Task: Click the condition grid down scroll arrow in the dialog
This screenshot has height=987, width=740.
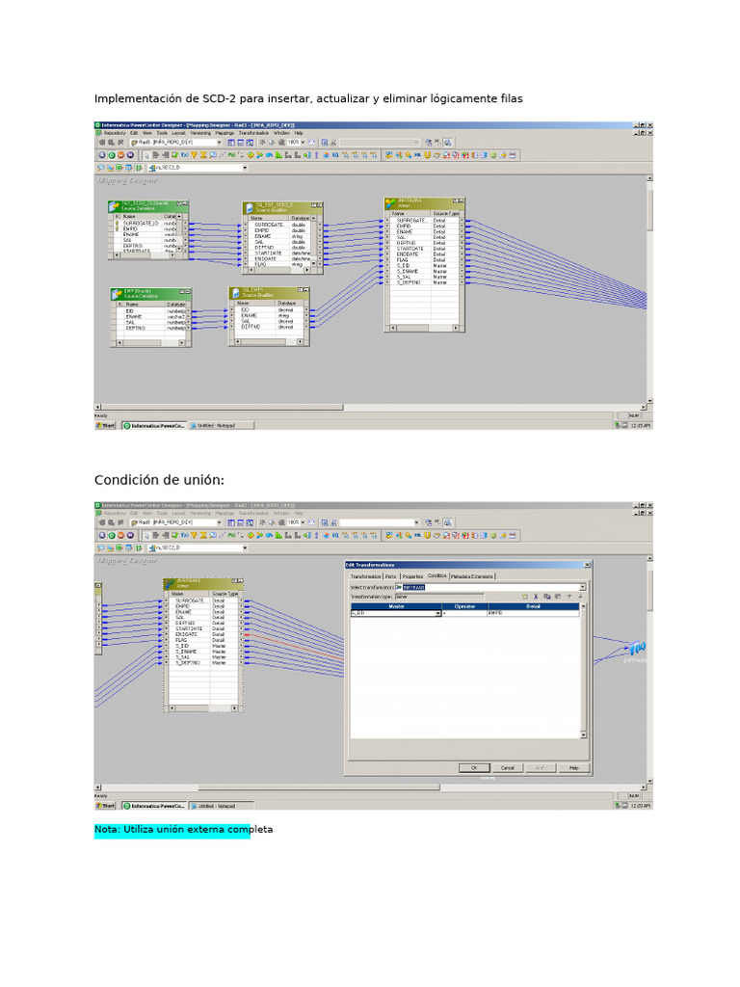Action: pos(583,735)
